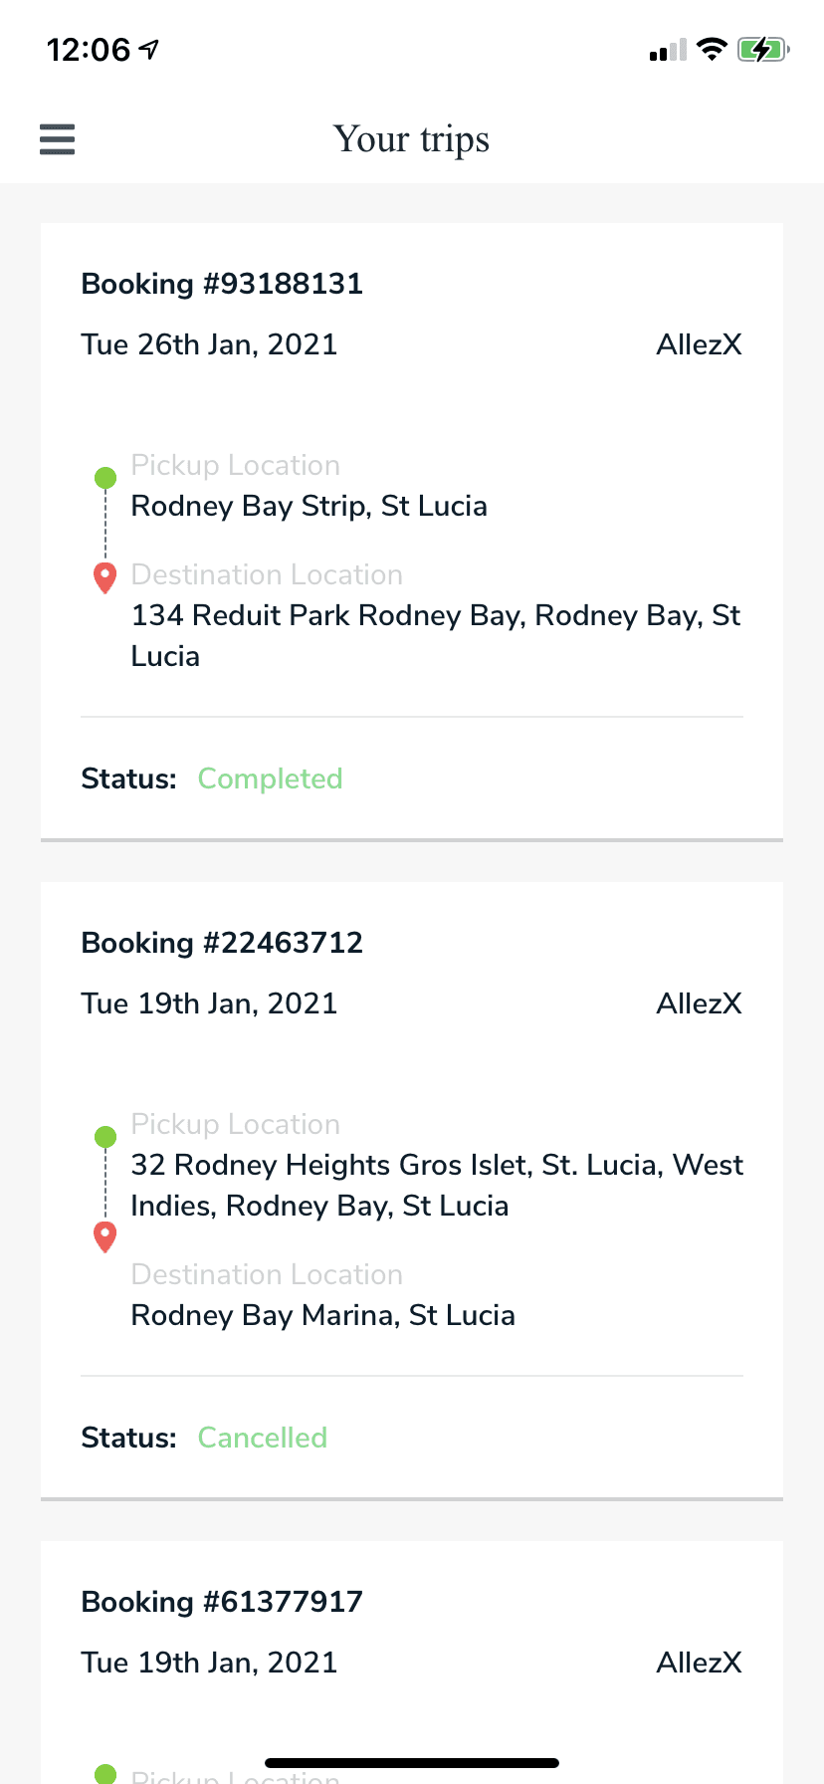The width and height of the screenshot is (824, 1784).
Task: Open Booking #93188131 trip details
Action: coord(222,284)
